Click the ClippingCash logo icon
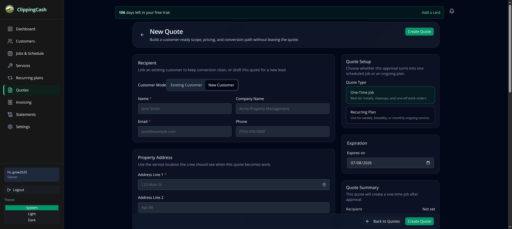This screenshot has width=512, height=229. coord(9,9)
